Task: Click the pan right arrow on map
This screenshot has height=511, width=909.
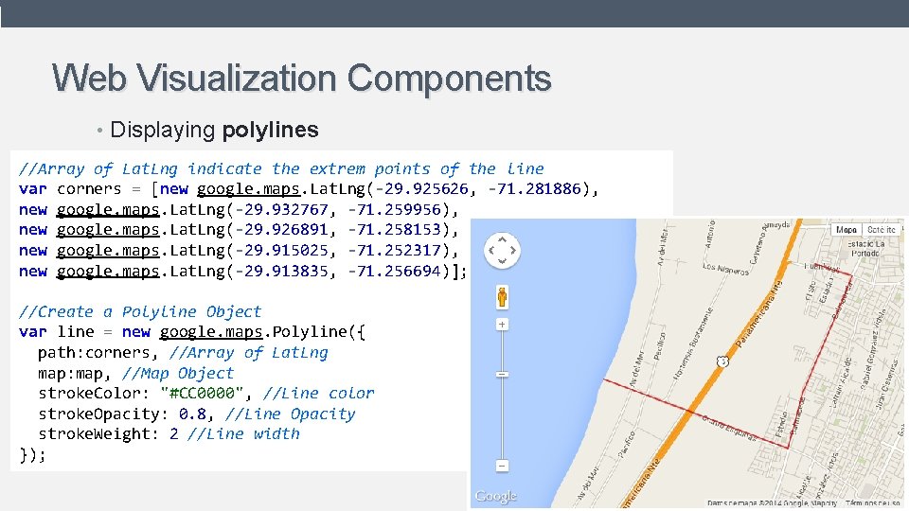Action: point(513,250)
